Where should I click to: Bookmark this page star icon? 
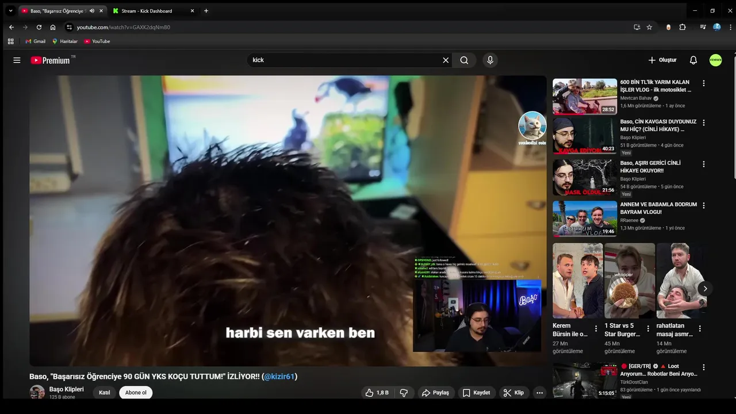(649, 27)
